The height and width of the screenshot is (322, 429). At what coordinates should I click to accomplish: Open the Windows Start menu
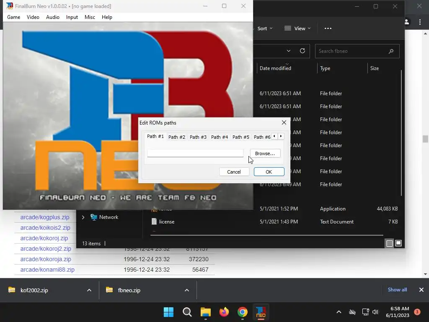pyautogui.click(x=168, y=312)
